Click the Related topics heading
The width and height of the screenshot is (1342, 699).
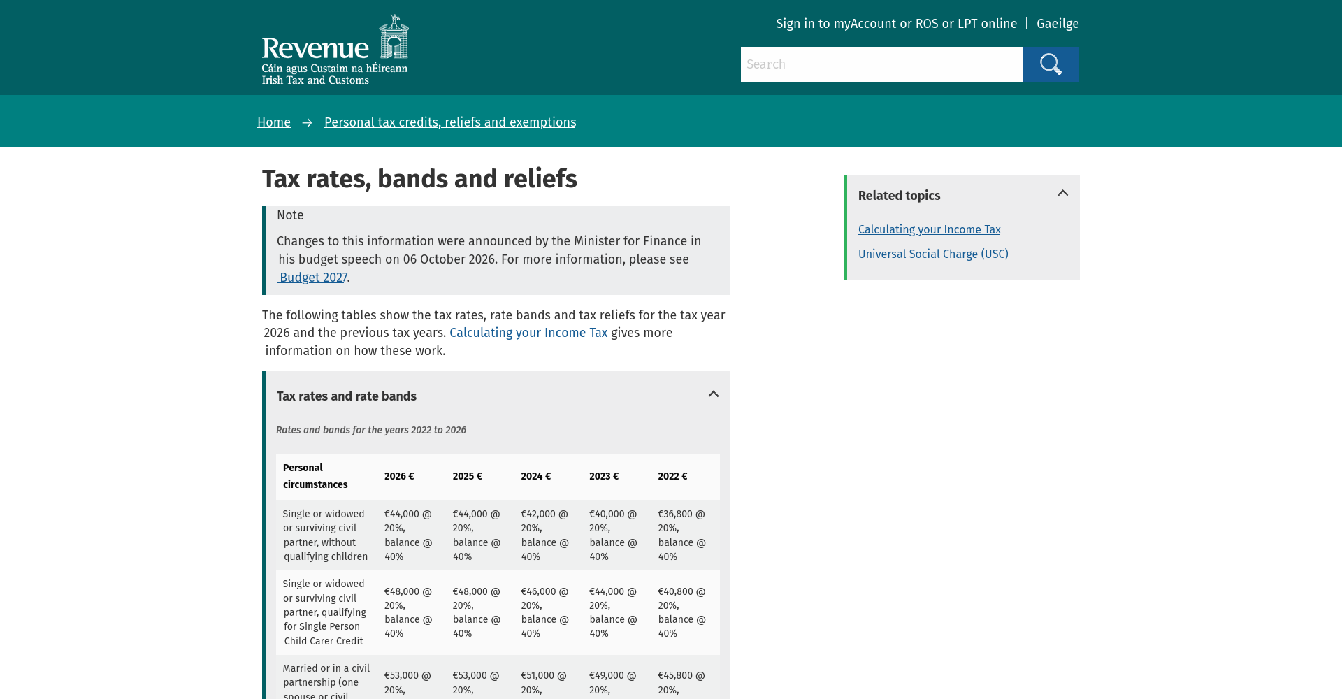[899, 196]
